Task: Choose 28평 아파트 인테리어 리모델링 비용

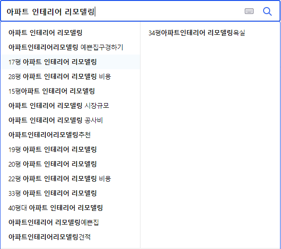Action: pyautogui.click(x=60, y=77)
